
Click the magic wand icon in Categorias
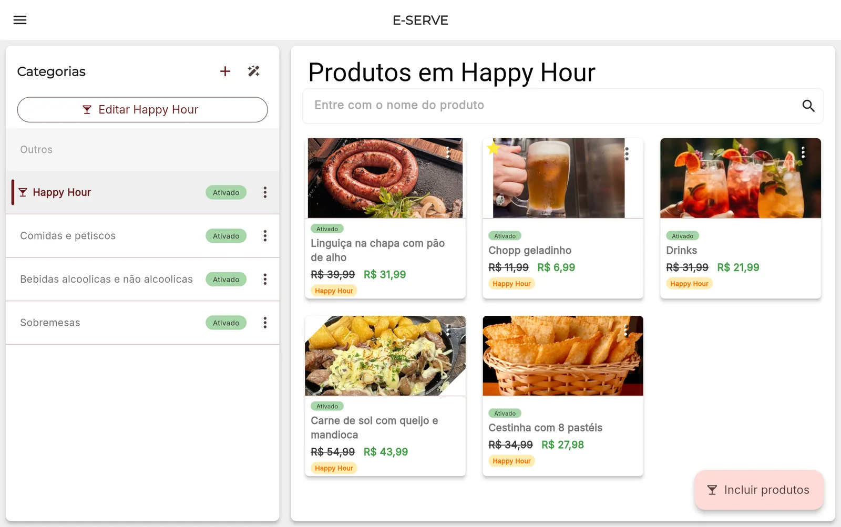[x=254, y=71]
